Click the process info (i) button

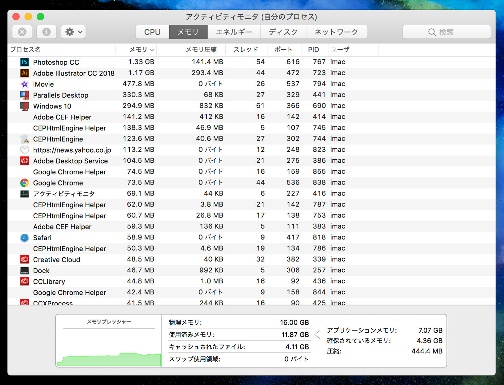(x=46, y=32)
